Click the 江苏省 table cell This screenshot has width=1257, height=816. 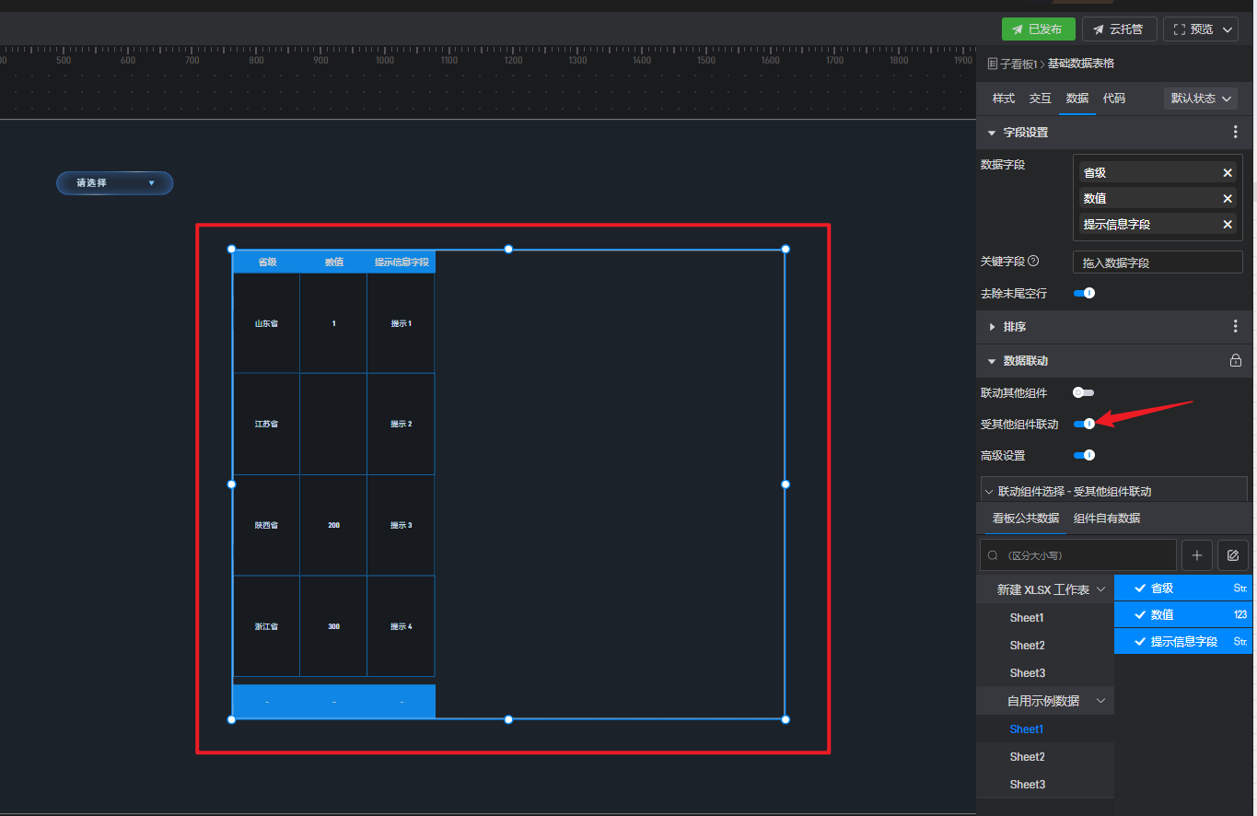click(266, 424)
